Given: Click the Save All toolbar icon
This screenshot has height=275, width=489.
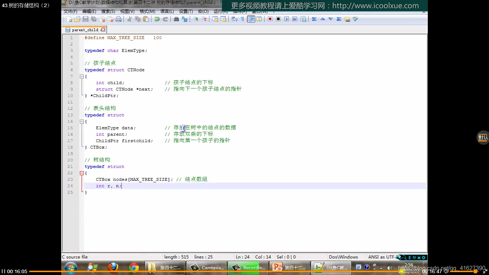Looking at the screenshot, I should coord(94,19).
